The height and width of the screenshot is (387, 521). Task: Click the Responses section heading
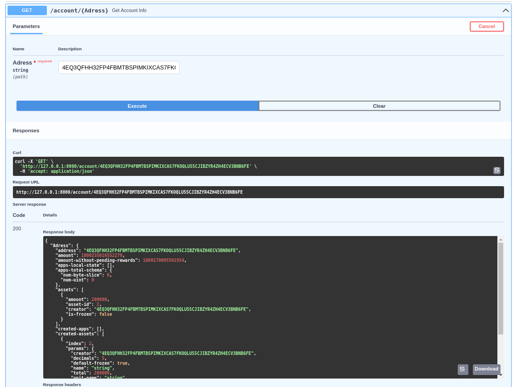pos(26,131)
